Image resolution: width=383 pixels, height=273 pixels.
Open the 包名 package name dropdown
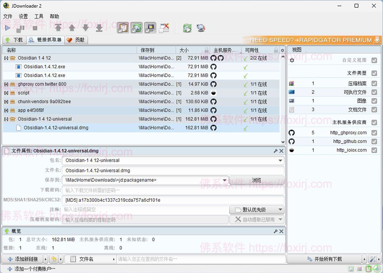[x=280, y=161]
